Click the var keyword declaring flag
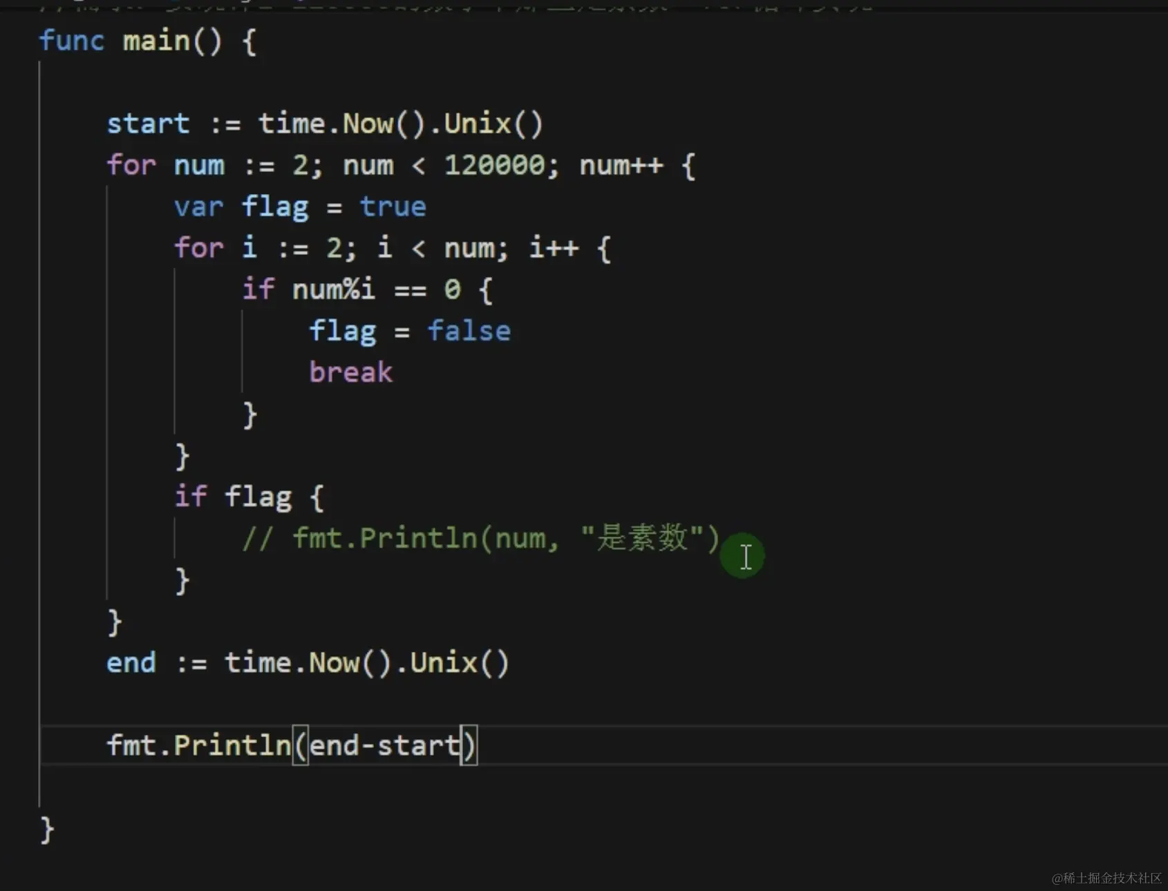 tap(198, 206)
